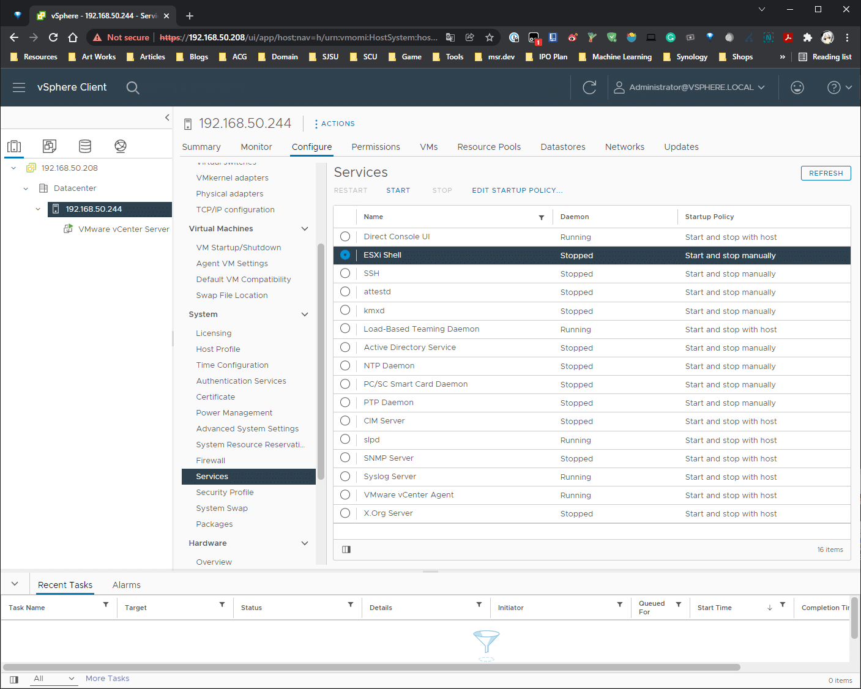Collapse the Virtual Machines settings section
Image resolution: width=861 pixels, height=689 pixels.
pyautogui.click(x=305, y=229)
